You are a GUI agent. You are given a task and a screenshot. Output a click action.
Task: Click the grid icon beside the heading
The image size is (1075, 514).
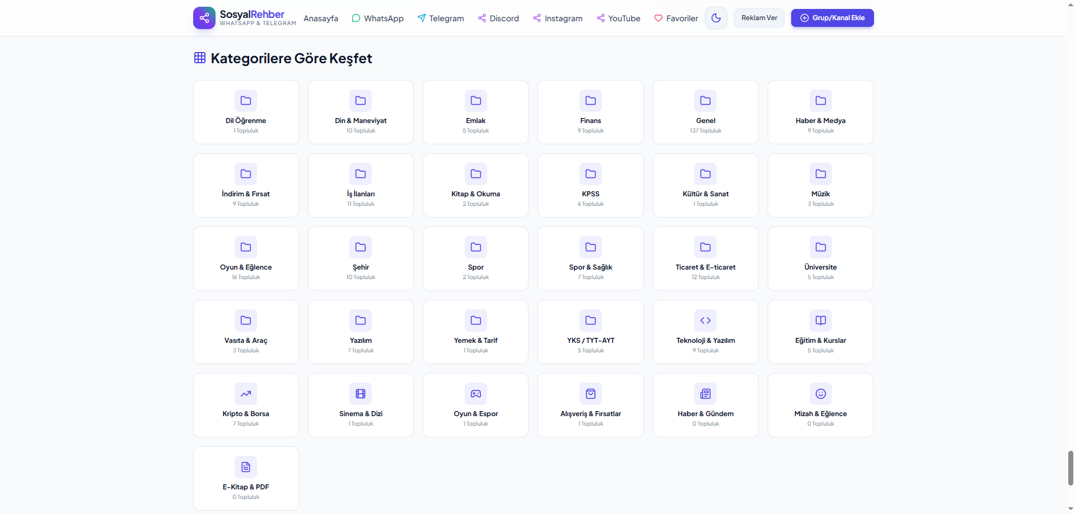pos(200,58)
